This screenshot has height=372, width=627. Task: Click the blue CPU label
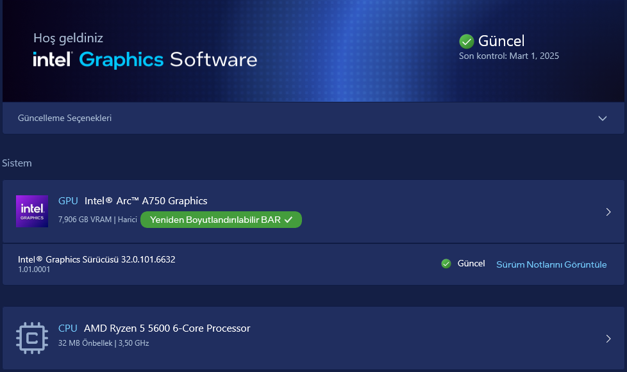pyautogui.click(x=67, y=328)
